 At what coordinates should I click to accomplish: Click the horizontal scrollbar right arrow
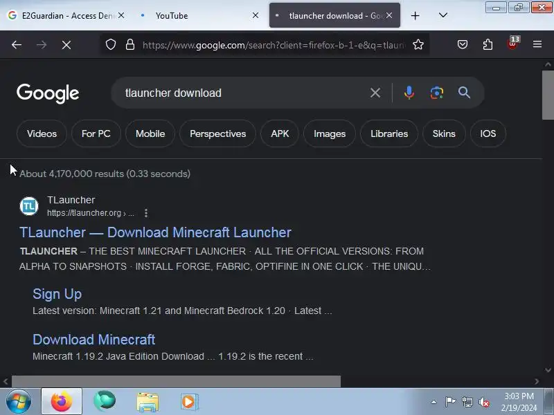click(x=537, y=381)
